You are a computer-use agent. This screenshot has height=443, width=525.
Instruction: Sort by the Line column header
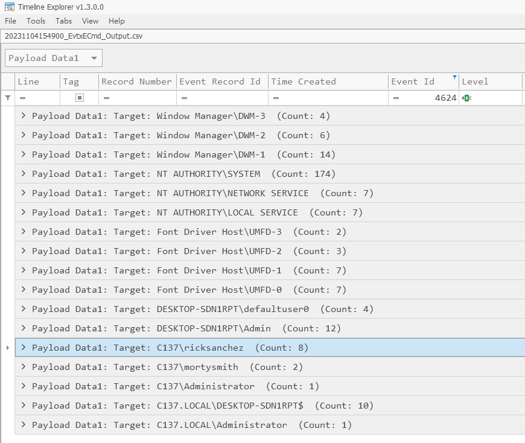(x=37, y=81)
